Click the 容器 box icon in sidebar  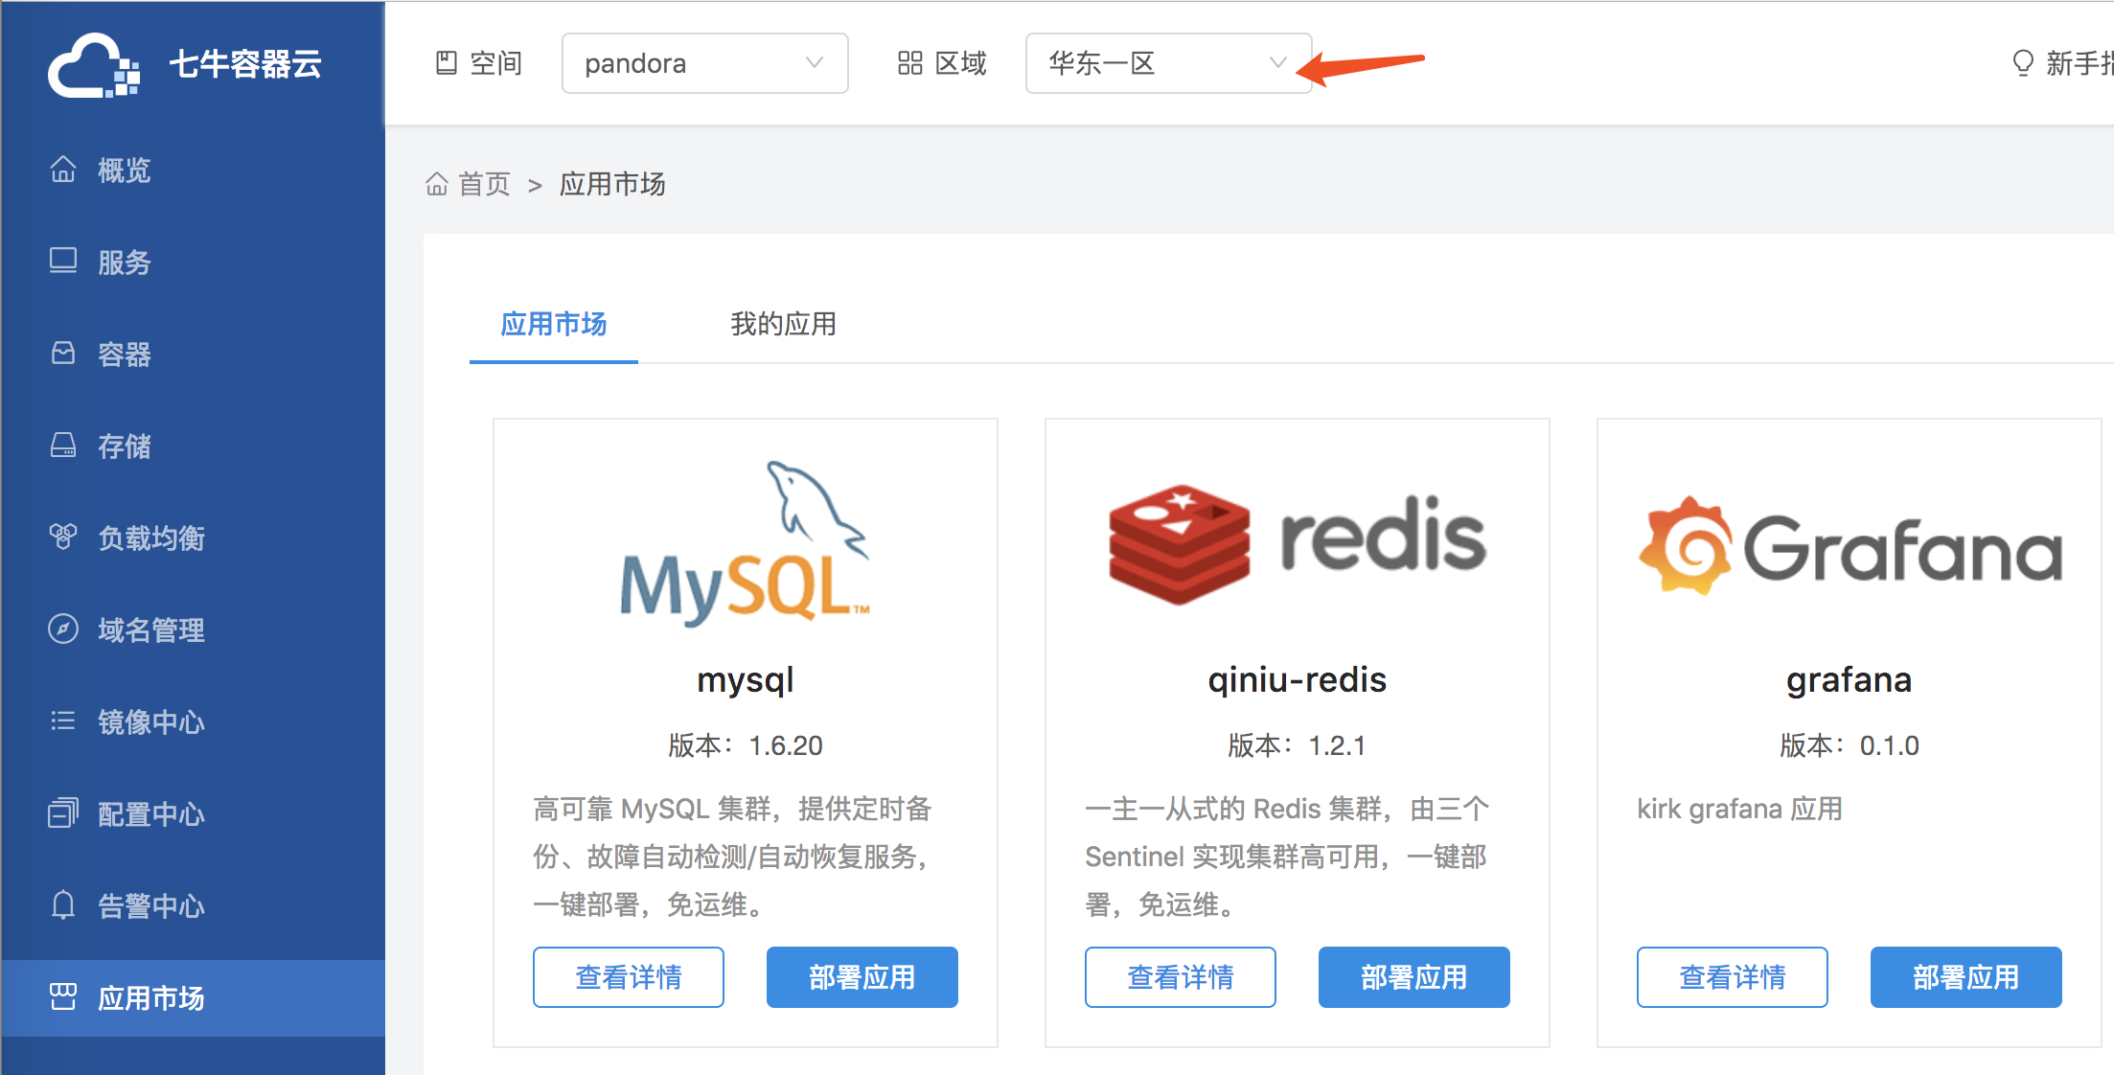click(63, 354)
